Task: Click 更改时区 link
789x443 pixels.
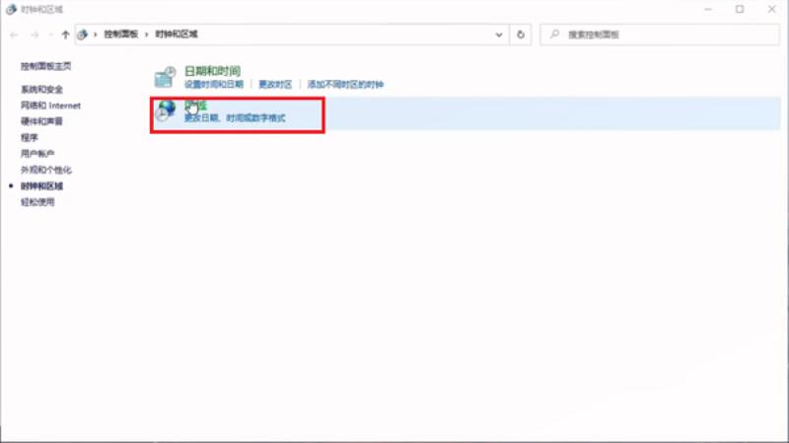Action: 275,85
